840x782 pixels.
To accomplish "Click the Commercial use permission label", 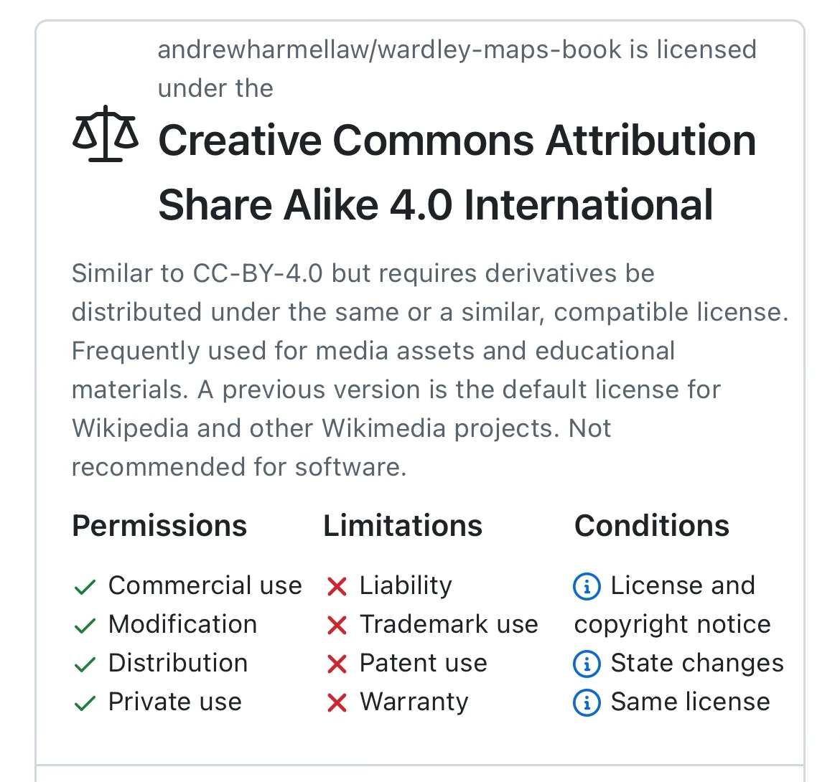I will [x=205, y=585].
